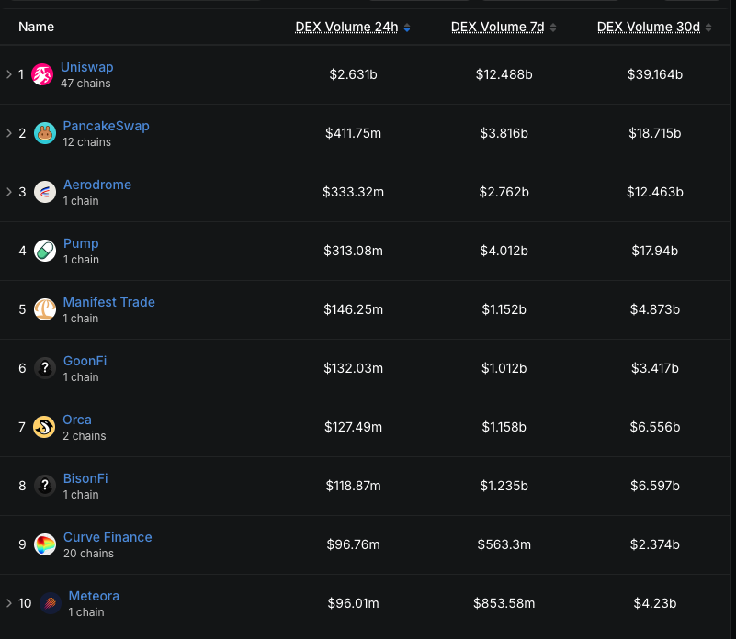Open the BisonFi protocol link
Viewport: 736px width, 639px height.
click(85, 478)
